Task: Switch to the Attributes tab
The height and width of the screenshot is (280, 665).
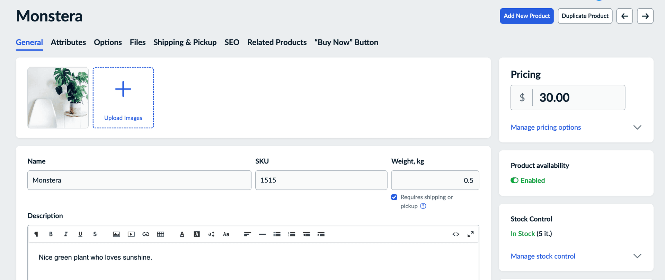Action: pos(68,42)
